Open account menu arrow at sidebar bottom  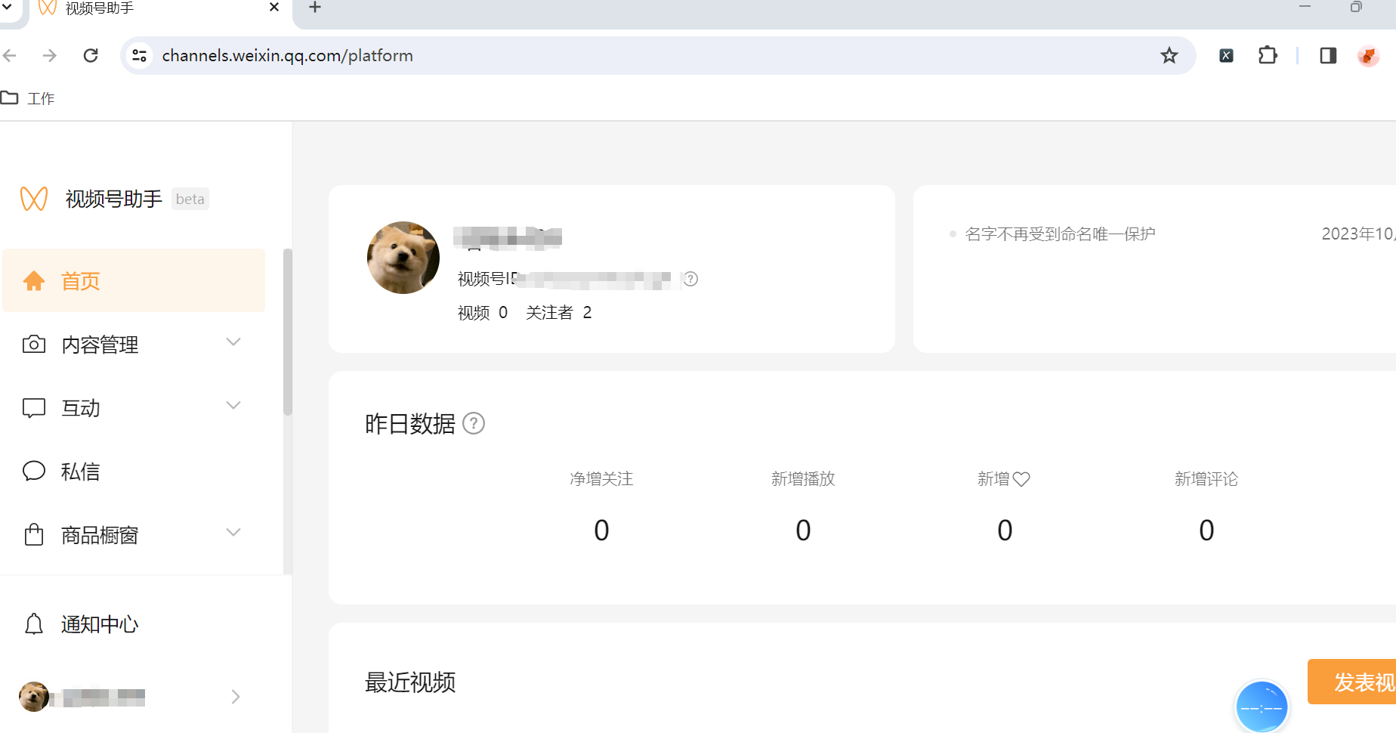click(x=236, y=697)
